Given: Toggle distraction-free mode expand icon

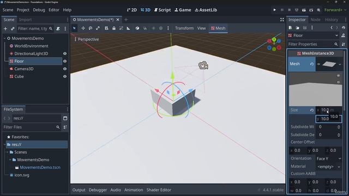Looking at the screenshot, I should [x=282, y=20].
